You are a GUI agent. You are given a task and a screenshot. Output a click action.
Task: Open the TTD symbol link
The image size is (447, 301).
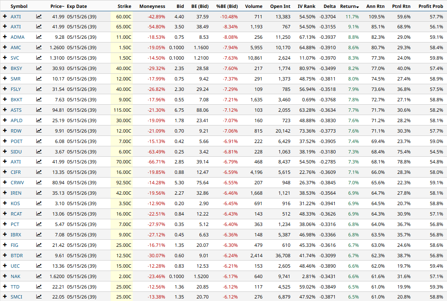[x=15, y=287]
